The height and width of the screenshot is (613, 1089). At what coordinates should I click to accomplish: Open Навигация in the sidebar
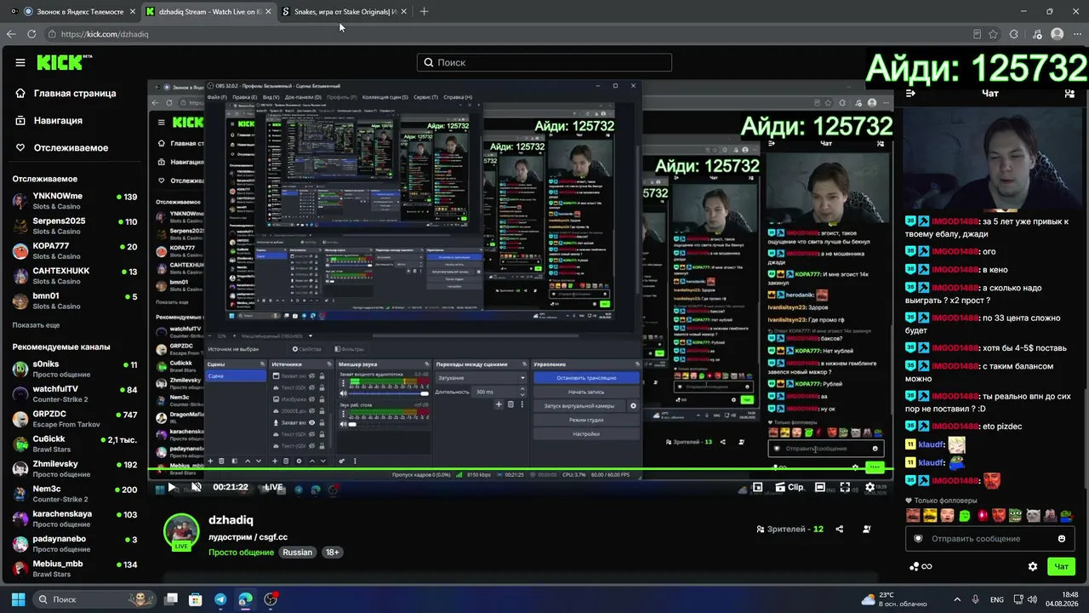[x=49, y=121]
